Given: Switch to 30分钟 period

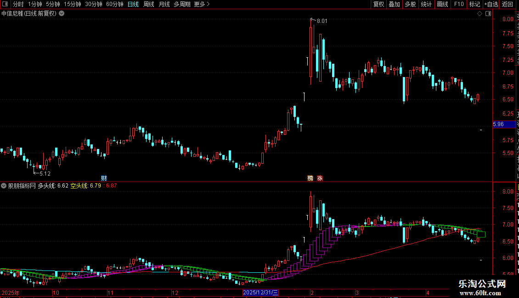Looking at the screenshot, I should point(94,4).
